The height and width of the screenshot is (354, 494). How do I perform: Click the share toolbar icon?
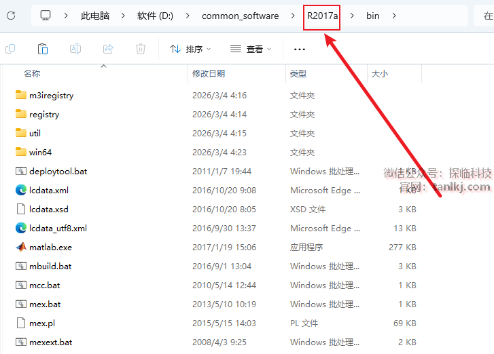point(108,49)
